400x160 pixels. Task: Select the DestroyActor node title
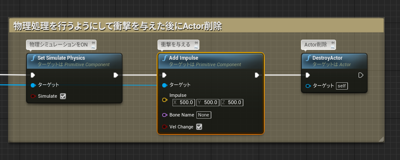(327, 58)
